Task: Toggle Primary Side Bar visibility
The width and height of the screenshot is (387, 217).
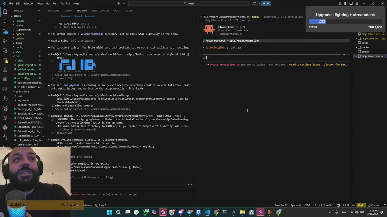Action: point(346,3)
